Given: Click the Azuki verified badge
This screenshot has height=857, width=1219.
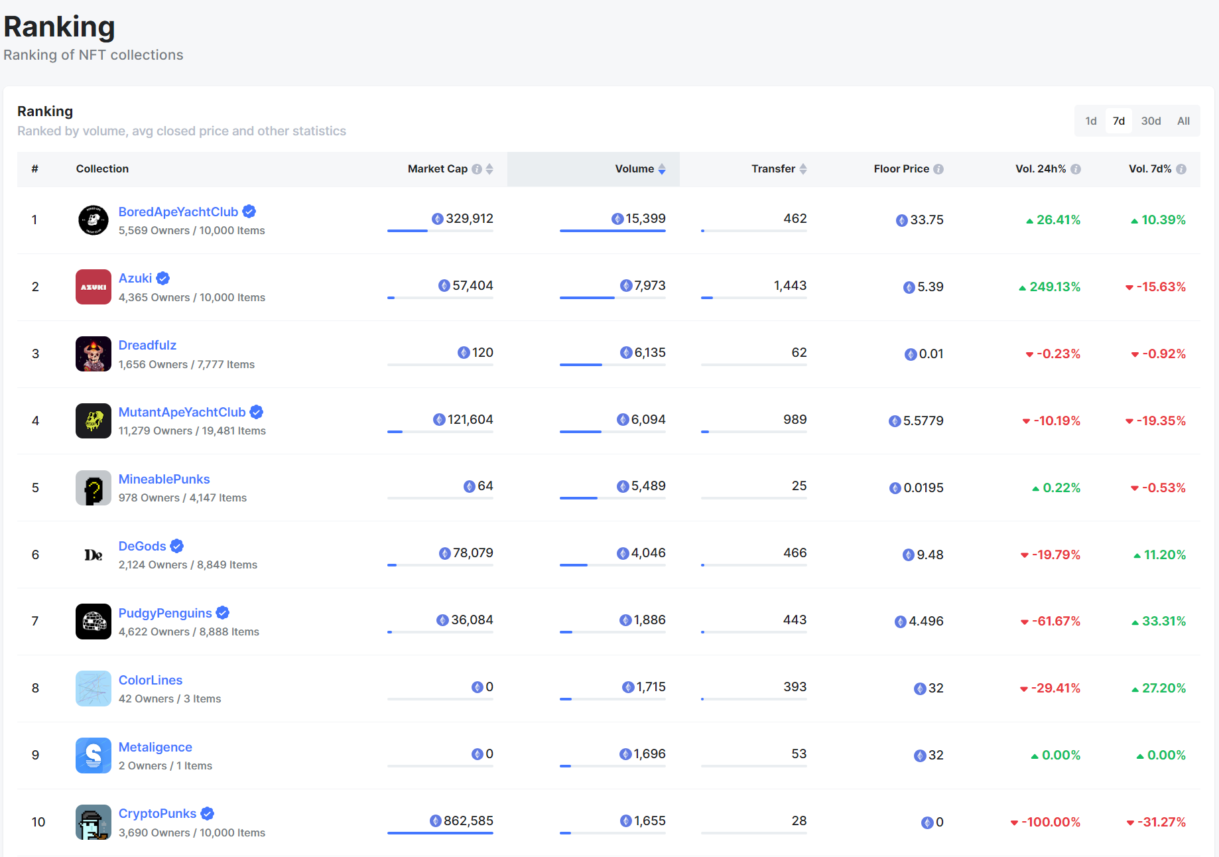Looking at the screenshot, I should click(x=163, y=279).
